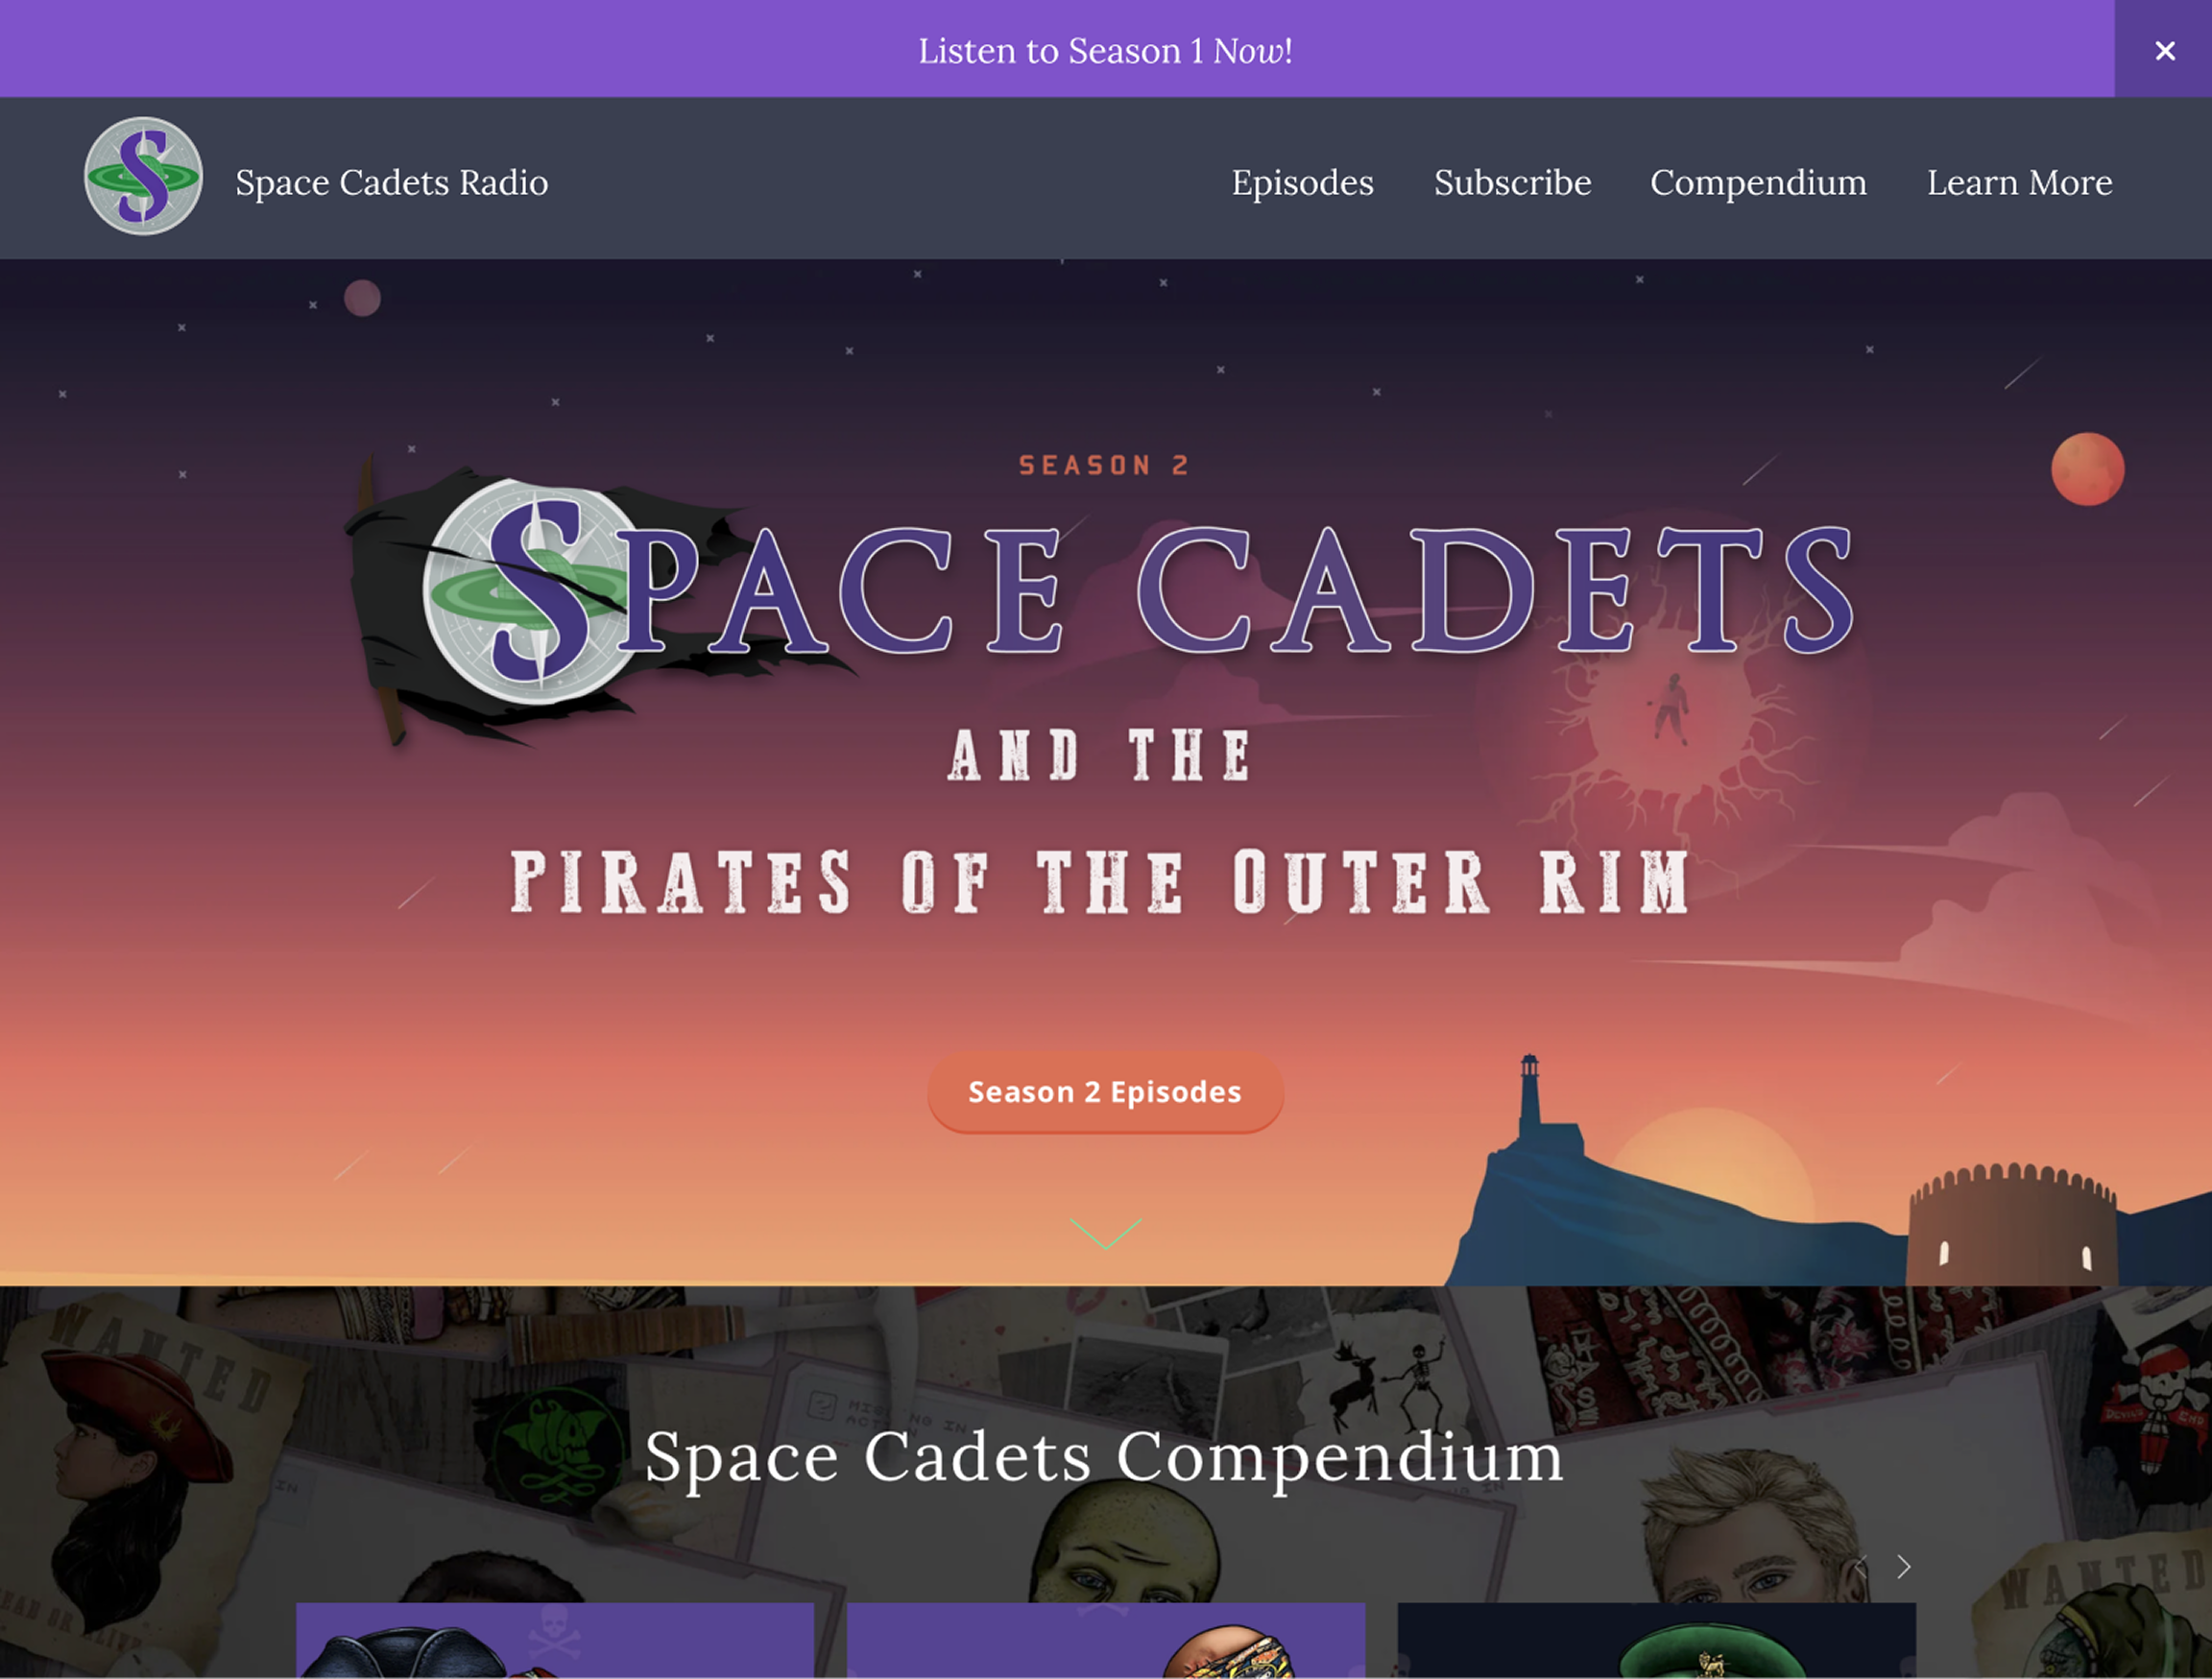Select Learn More in navigation
Screen dimensions: 2212x1679
pos(2019,182)
